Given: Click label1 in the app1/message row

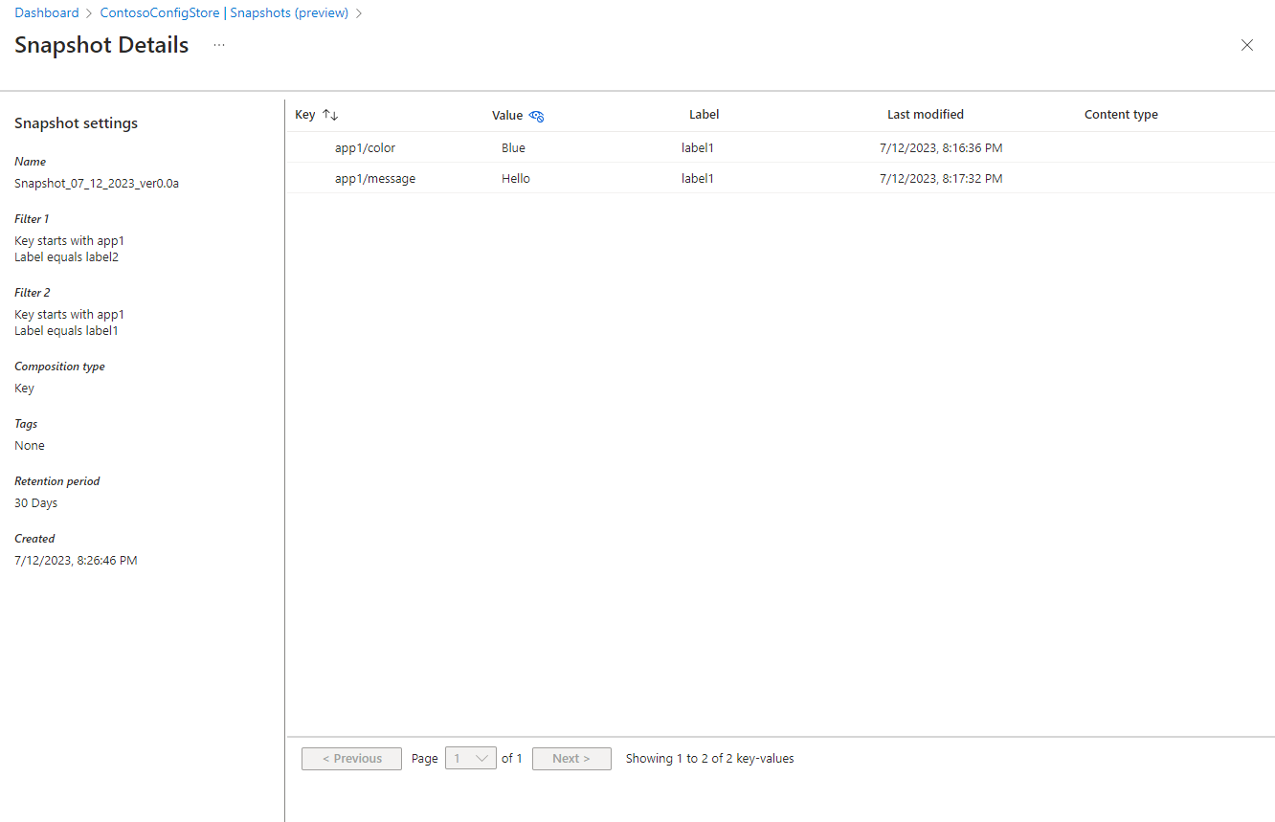Looking at the screenshot, I should (698, 179).
